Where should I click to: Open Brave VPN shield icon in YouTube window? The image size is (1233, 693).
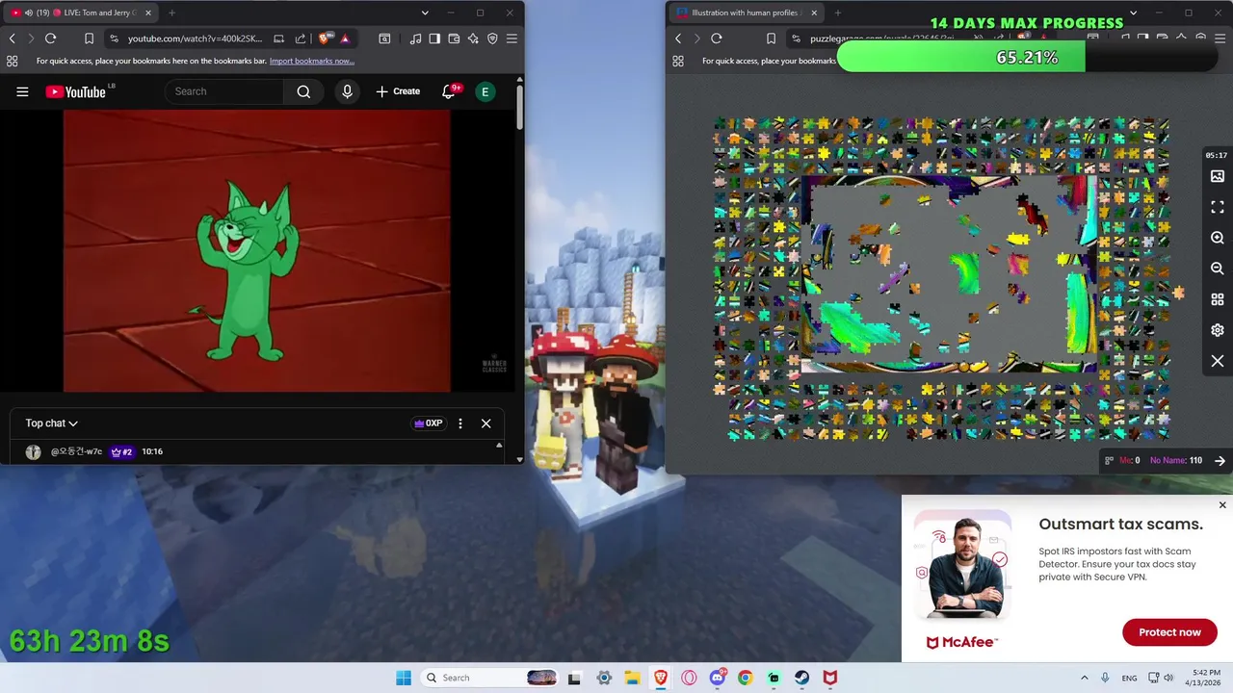click(x=492, y=38)
